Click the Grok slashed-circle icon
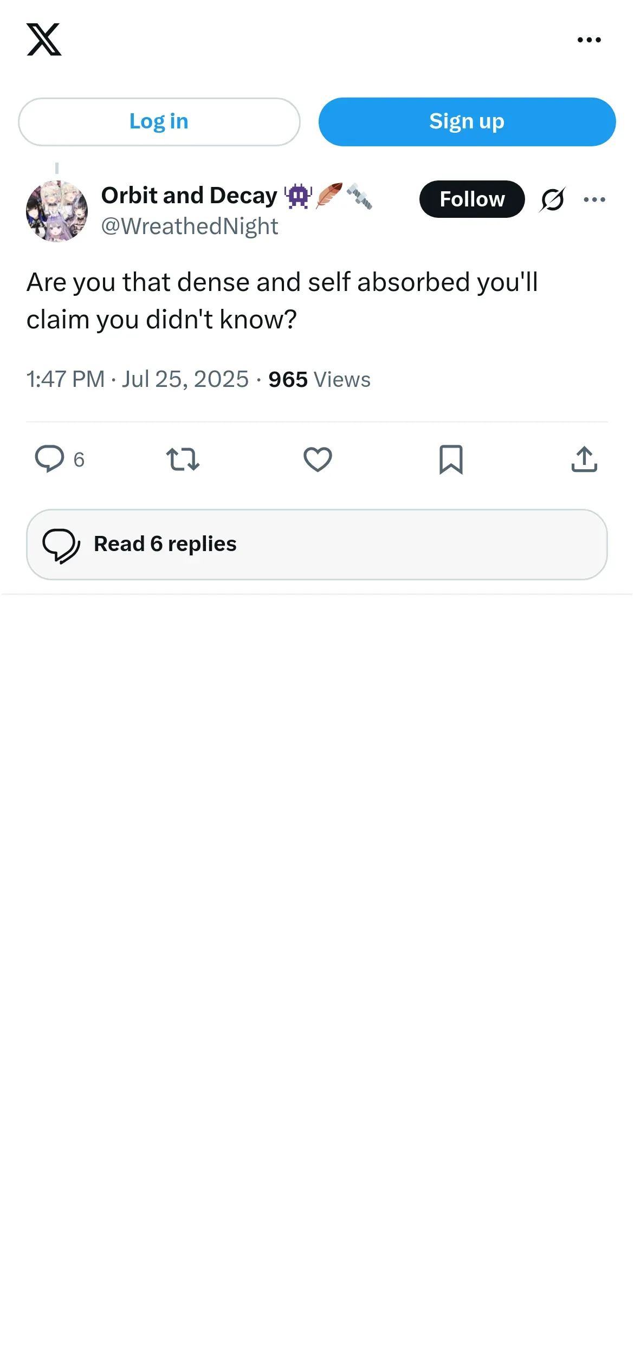The width and height of the screenshot is (634, 1372). [552, 199]
